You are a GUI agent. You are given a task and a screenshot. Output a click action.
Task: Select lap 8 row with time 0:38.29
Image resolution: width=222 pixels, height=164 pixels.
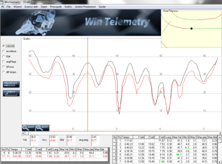click(x=54, y=153)
